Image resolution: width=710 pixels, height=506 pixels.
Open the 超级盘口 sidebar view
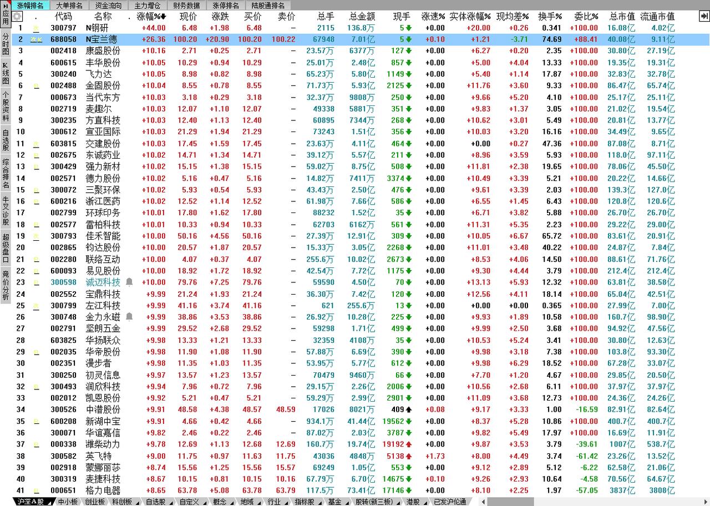pos(6,248)
